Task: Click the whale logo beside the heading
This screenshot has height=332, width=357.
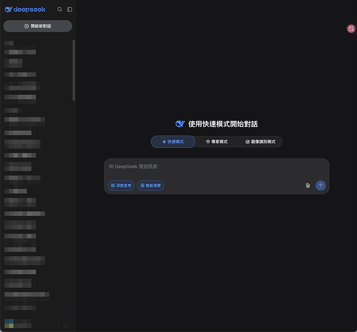Action: [180, 124]
